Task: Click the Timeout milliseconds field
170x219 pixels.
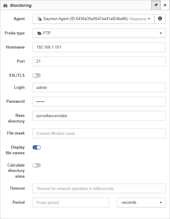Action: pyautogui.click(x=99, y=188)
